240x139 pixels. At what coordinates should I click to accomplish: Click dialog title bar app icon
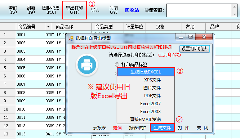71,39
